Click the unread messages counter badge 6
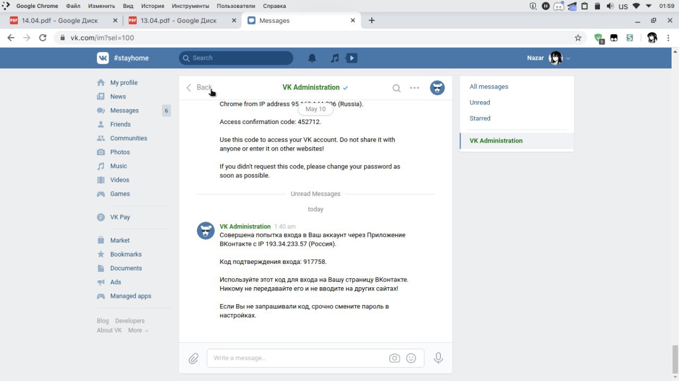 tap(167, 111)
